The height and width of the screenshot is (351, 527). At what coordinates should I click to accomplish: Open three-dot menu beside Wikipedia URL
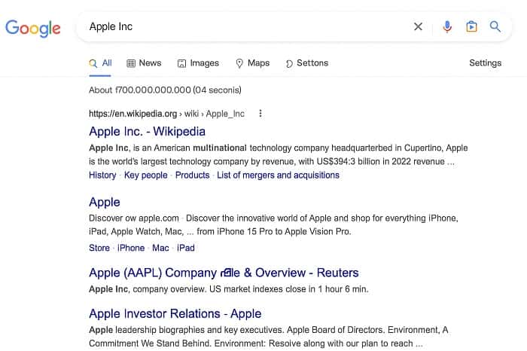[260, 114]
